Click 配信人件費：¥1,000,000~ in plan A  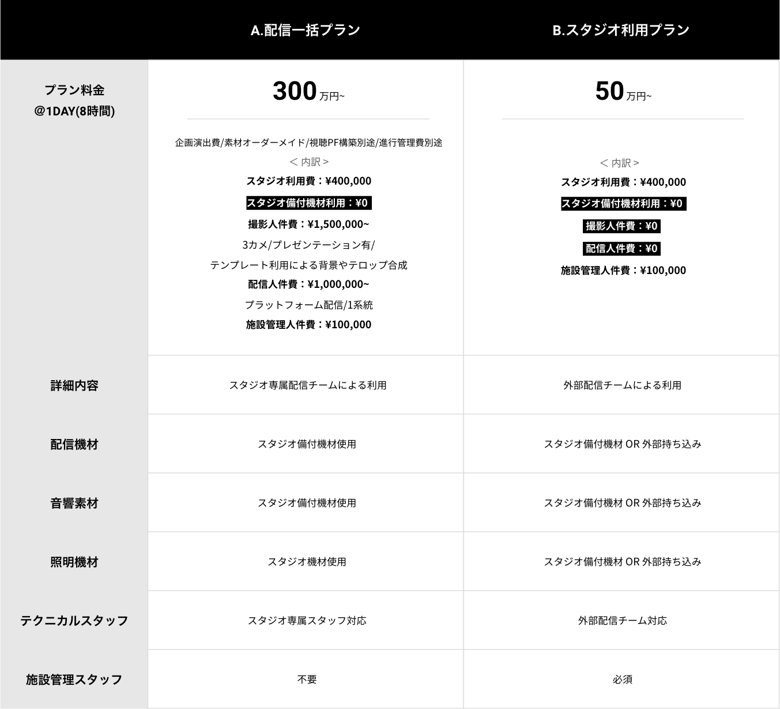[308, 284]
